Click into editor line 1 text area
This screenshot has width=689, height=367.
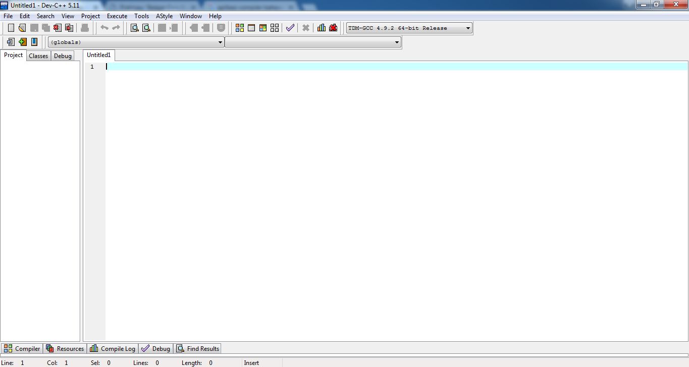[397, 67]
